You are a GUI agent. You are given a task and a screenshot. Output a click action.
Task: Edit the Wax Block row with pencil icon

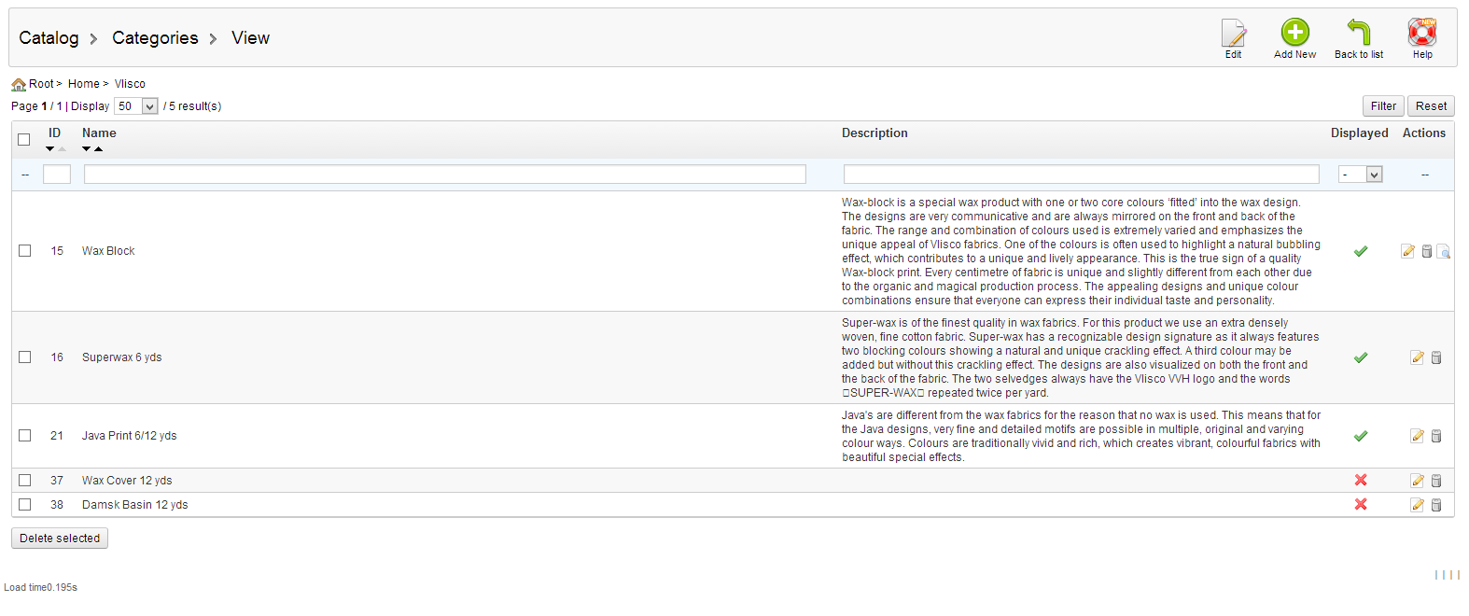click(x=1407, y=251)
